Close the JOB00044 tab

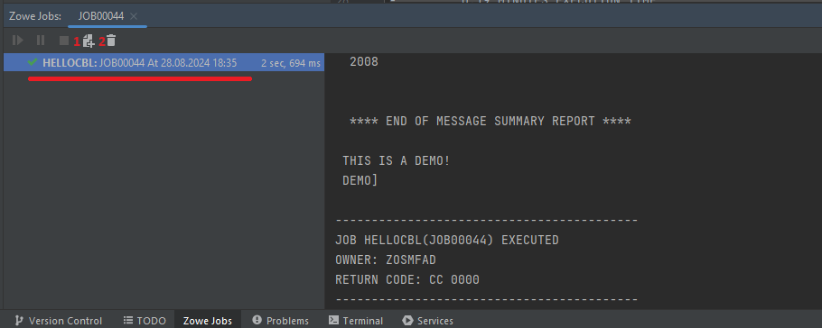(134, 16)
